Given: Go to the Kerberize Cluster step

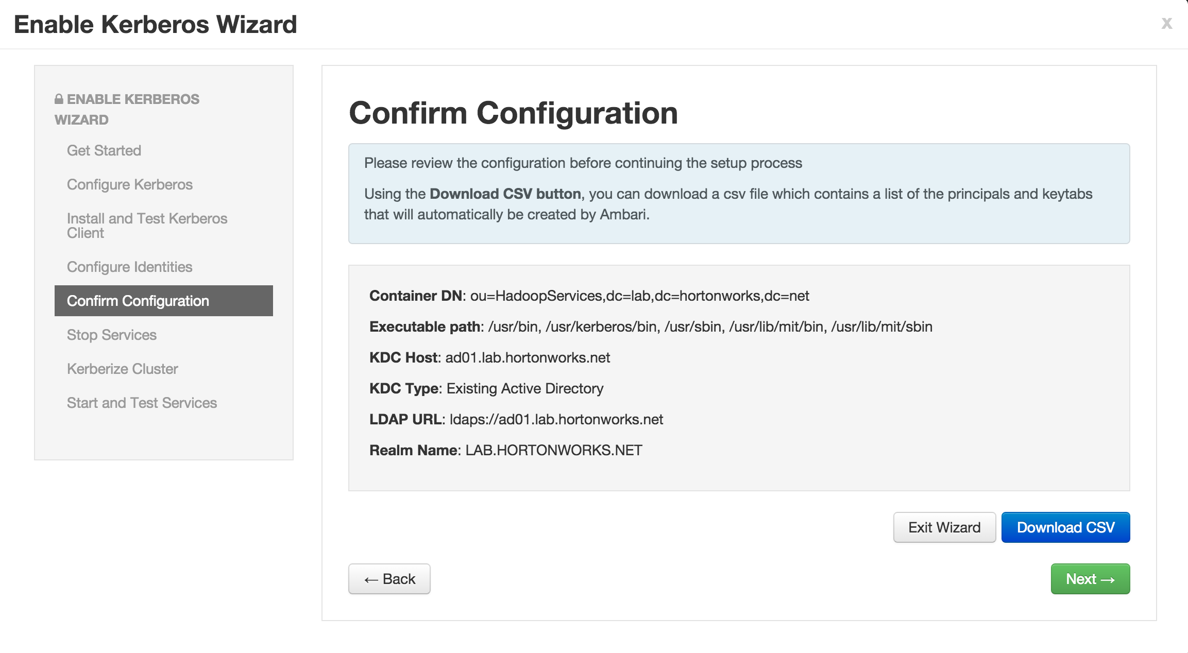Looking at the screenshot, I should (123, 369).
